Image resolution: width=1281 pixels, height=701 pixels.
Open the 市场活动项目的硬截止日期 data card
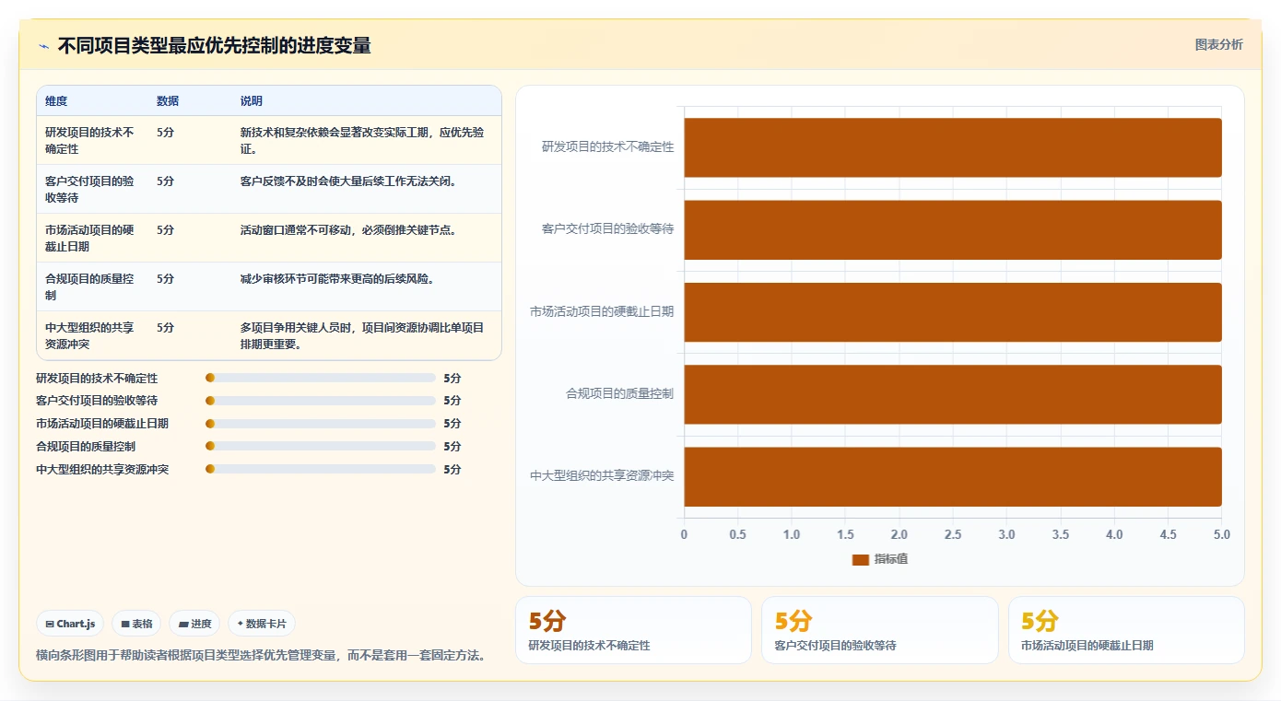click(x=1126, y=630)
